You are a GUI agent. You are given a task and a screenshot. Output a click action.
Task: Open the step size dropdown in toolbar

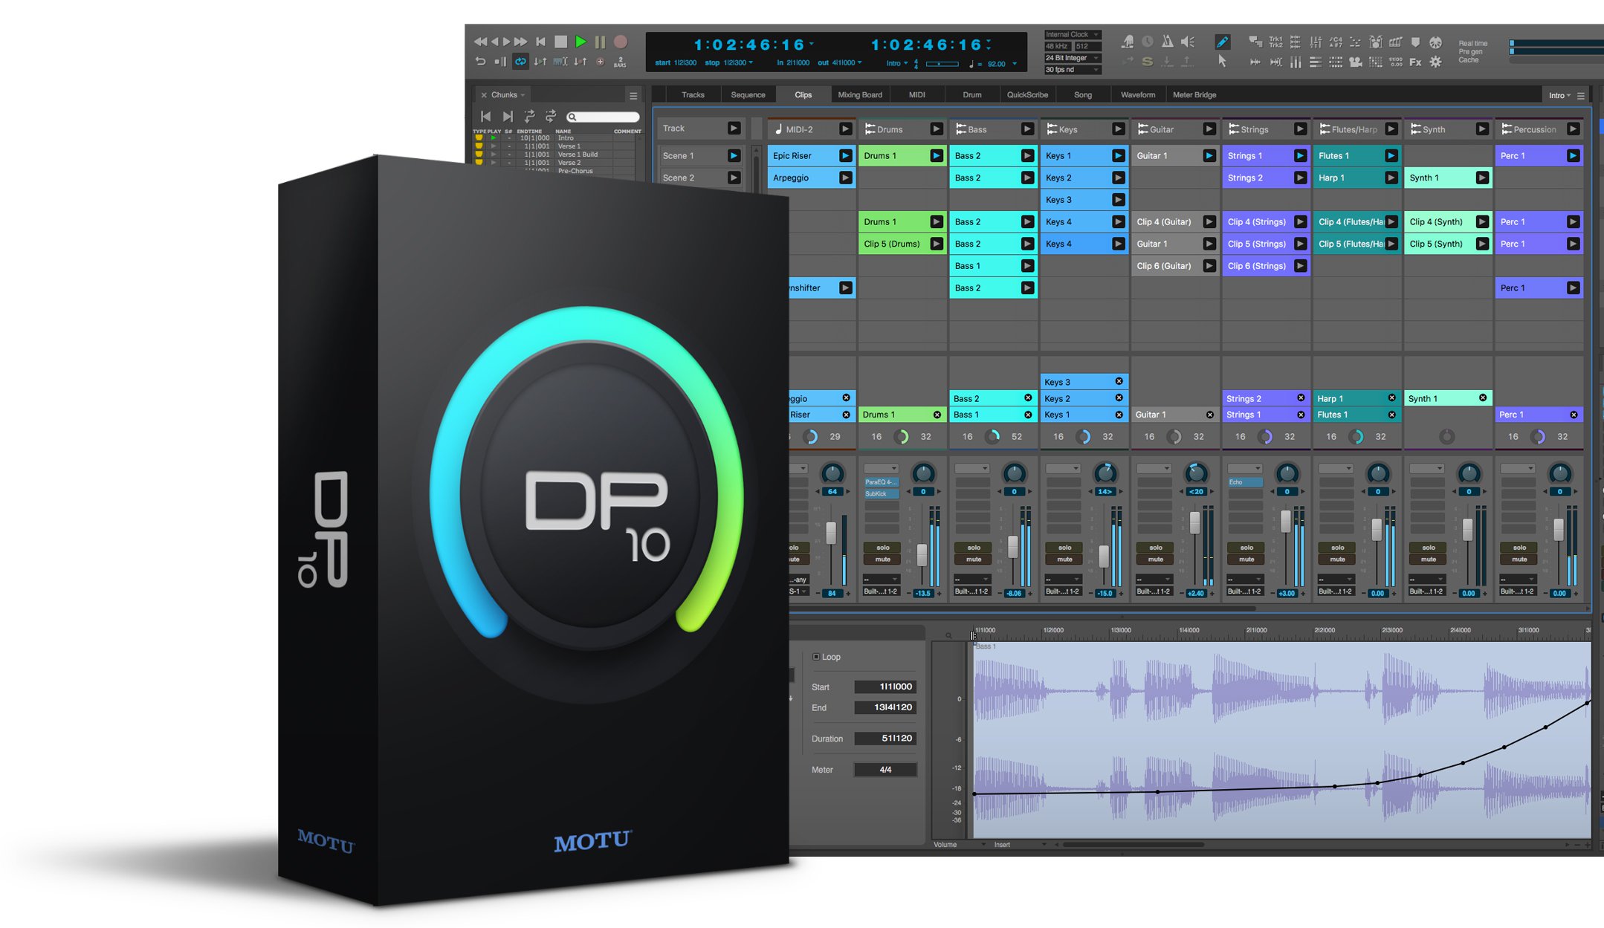(621, 68)
